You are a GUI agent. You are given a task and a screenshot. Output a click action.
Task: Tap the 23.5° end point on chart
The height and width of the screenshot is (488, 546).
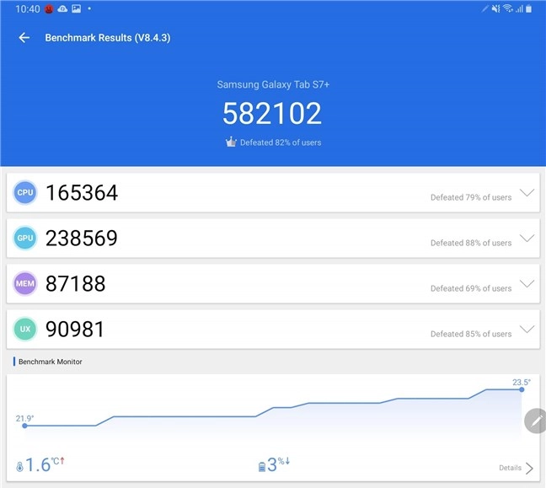(x=522, y=389)
